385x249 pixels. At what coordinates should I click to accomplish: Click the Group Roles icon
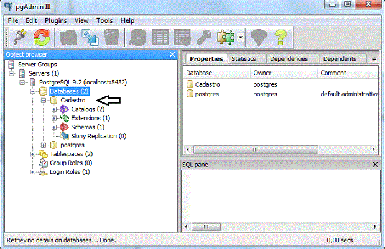click(x=43, y=163)
